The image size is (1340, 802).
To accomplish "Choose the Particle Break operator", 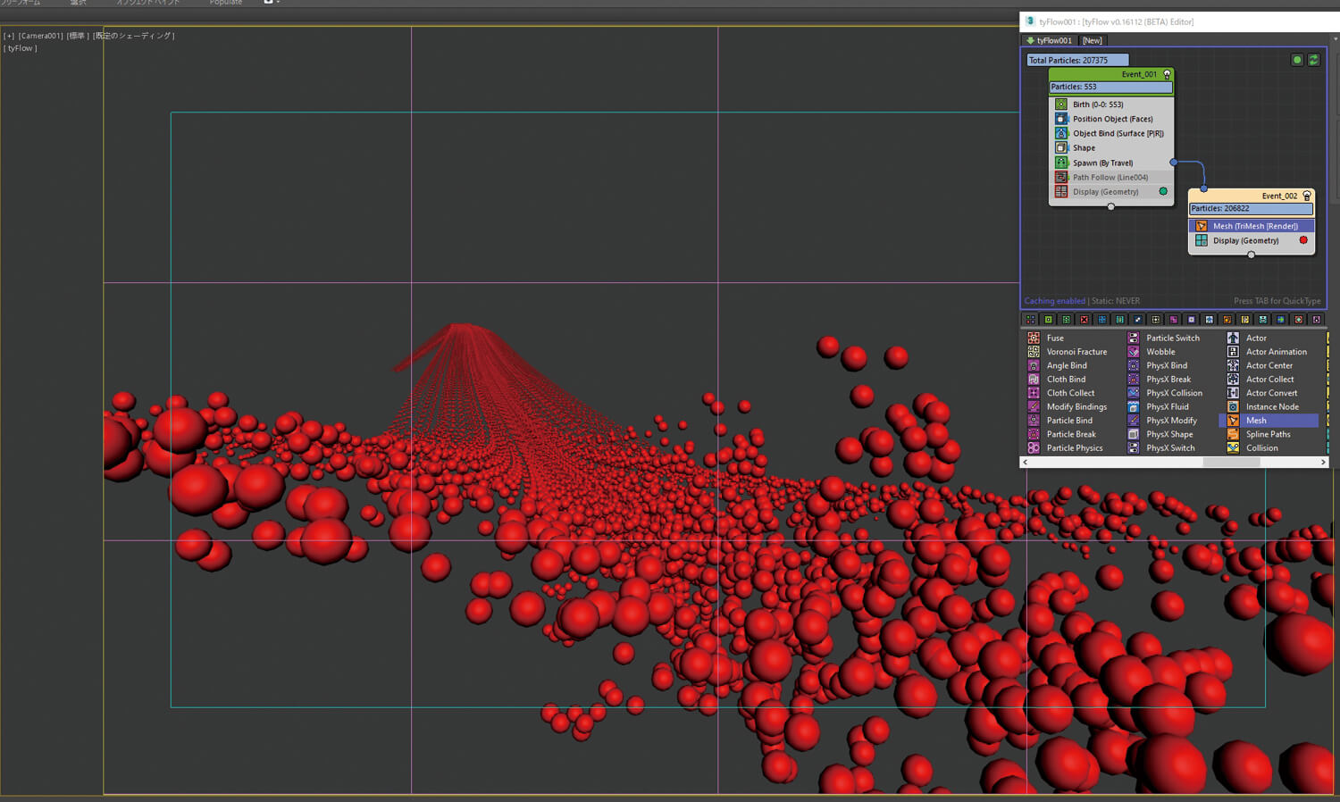I will [1062, 434].
